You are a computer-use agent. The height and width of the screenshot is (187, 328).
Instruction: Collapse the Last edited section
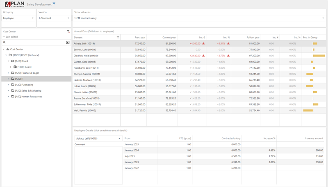click(4, 37)
